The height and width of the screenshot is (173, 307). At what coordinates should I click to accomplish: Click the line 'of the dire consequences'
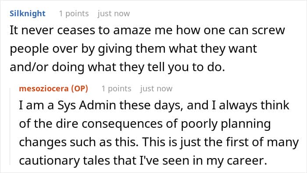pos(145,124)
